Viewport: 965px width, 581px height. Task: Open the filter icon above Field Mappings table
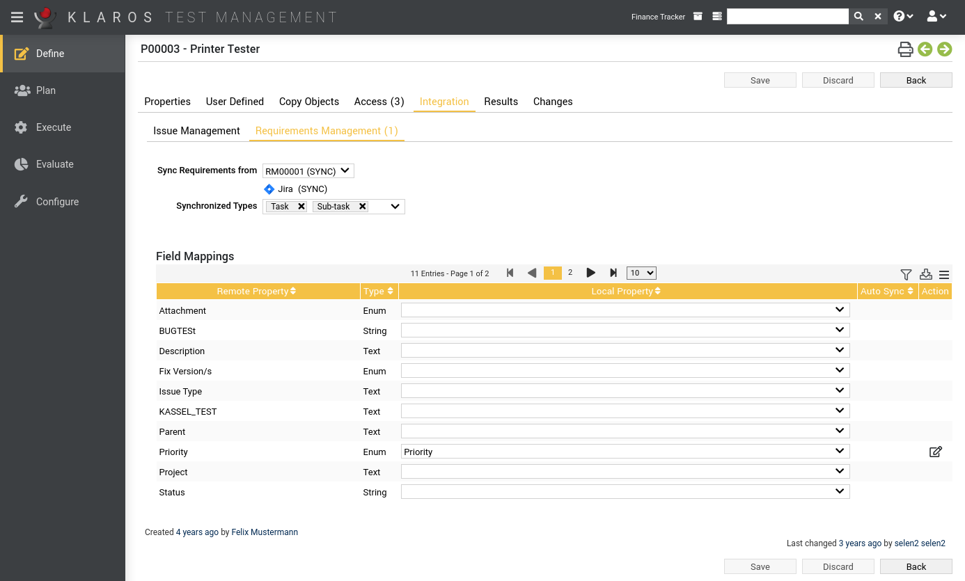[x=906, y=274]
